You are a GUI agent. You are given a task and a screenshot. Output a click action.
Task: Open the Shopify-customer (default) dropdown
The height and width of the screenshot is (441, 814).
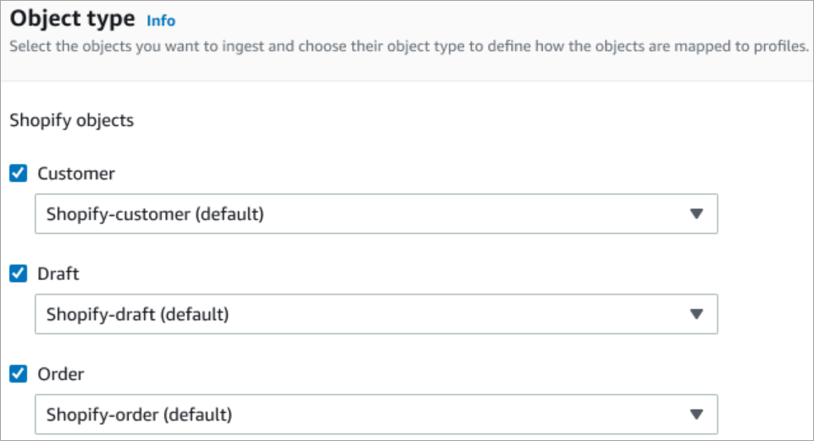tap(376, 214)
